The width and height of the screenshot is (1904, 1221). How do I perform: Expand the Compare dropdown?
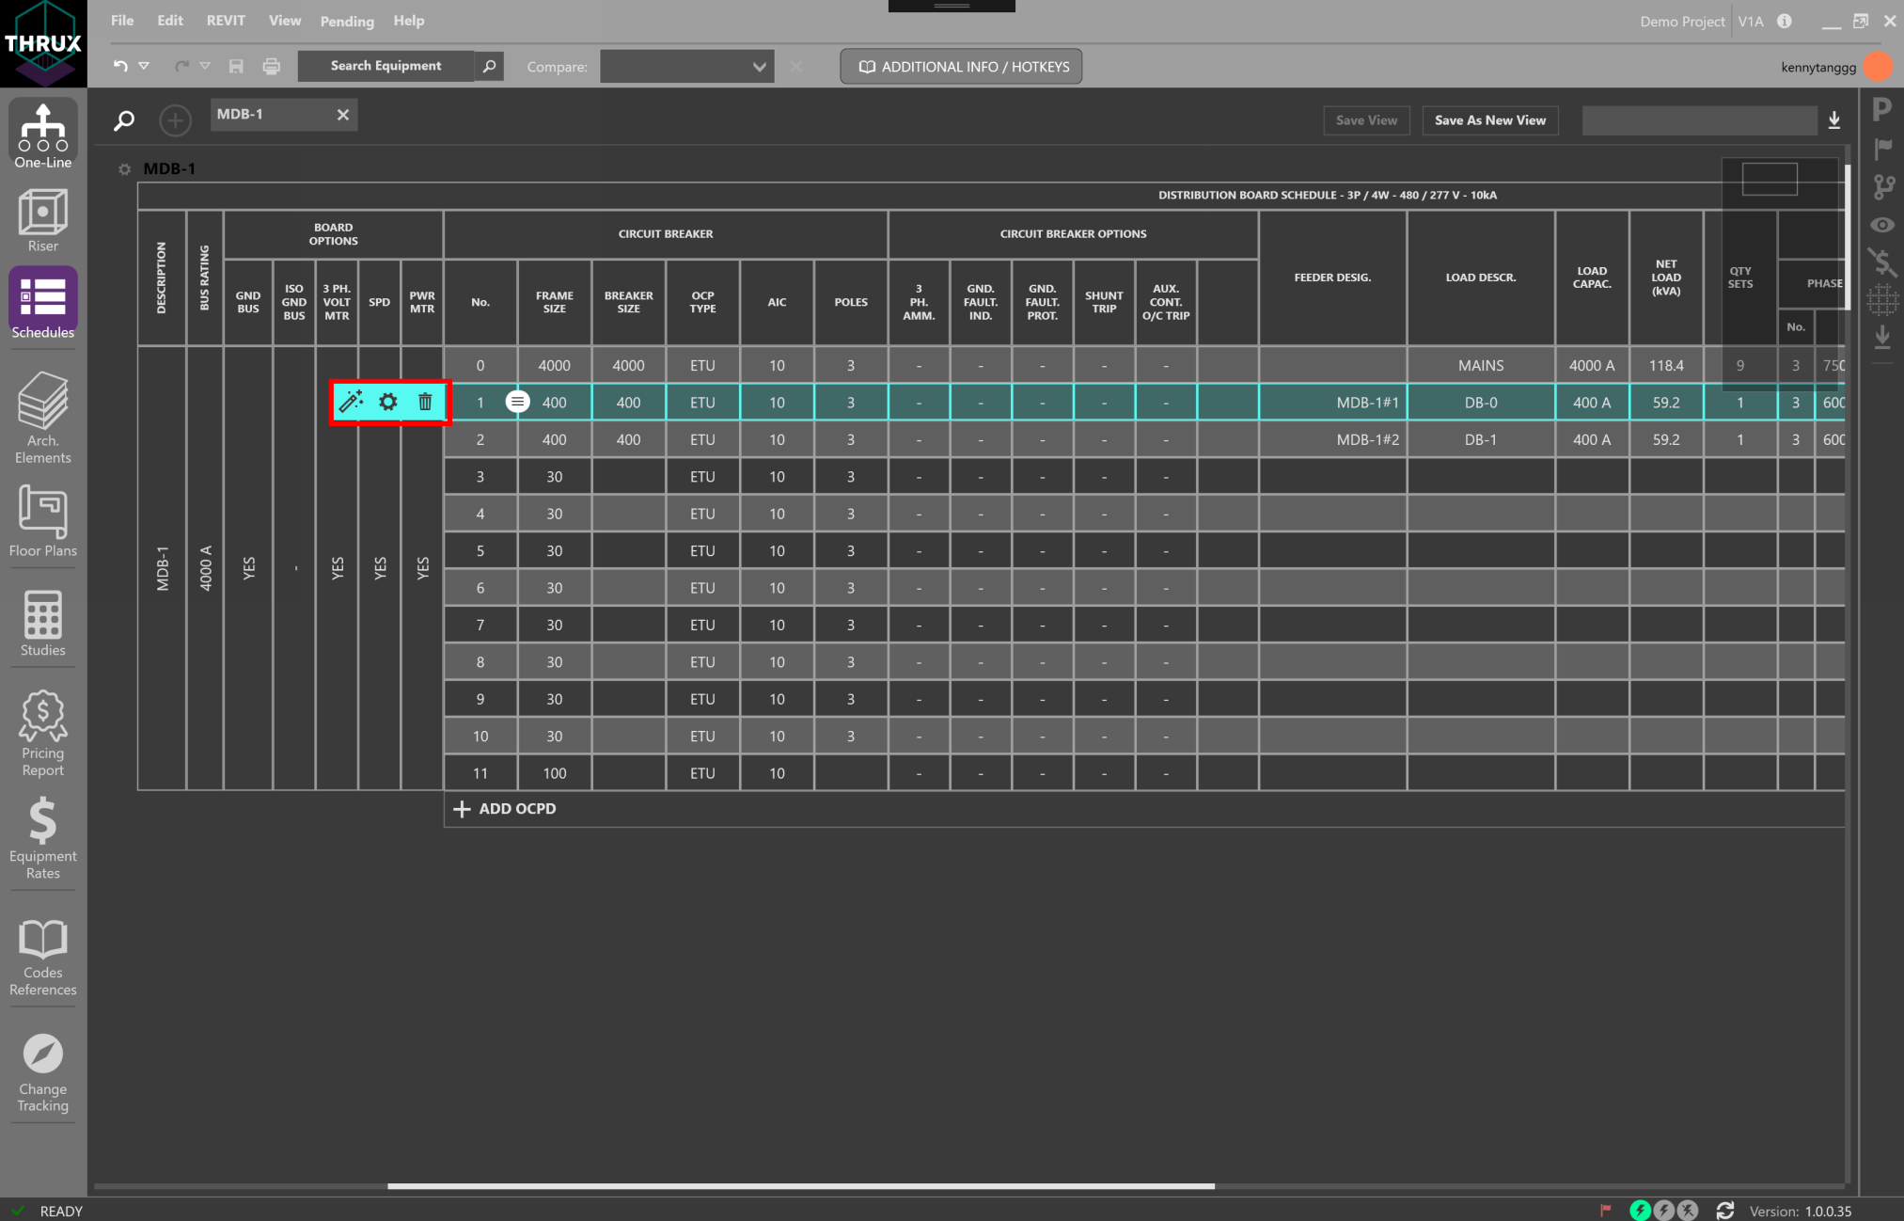click(x=759, y=67)
